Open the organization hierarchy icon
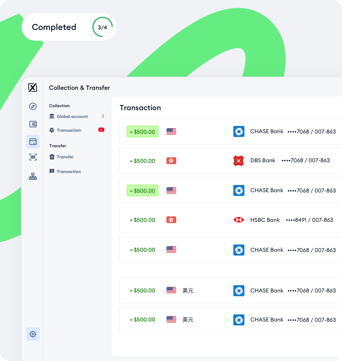The image size is (342, 361). [x=33, y=176]
